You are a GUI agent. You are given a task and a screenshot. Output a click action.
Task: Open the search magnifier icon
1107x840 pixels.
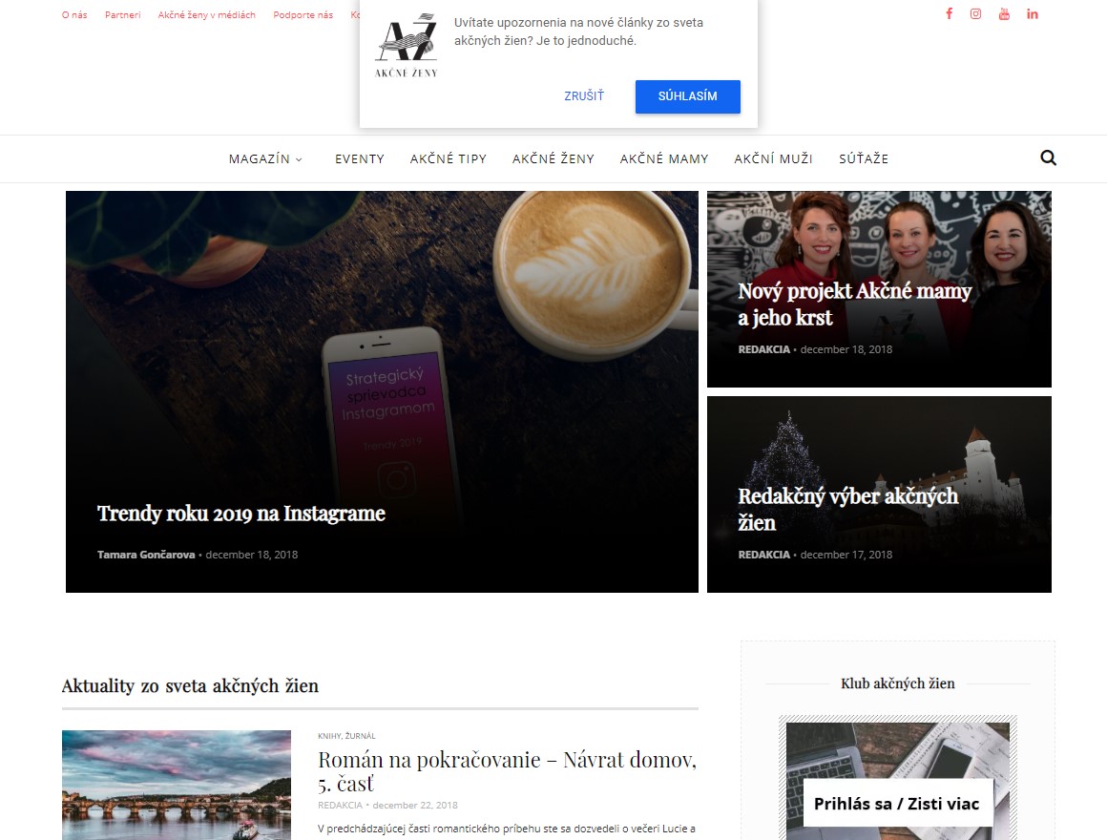pyautogui.click(x=1049, y=158)
